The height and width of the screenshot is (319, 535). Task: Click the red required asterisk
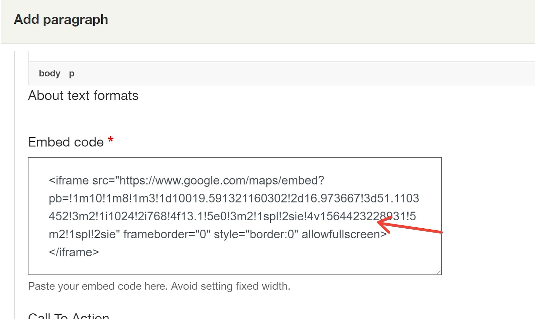(111, 140)
